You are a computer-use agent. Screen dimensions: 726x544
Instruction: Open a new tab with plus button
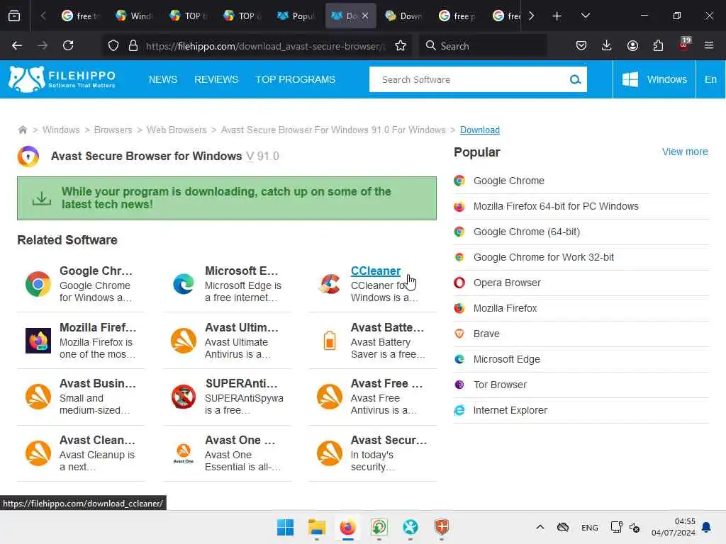[x=557, y=16]
